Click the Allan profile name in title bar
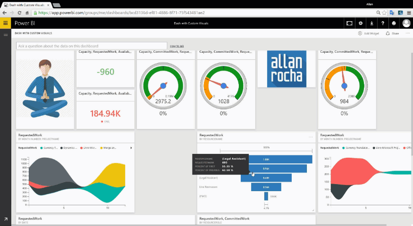 [370, 4]
